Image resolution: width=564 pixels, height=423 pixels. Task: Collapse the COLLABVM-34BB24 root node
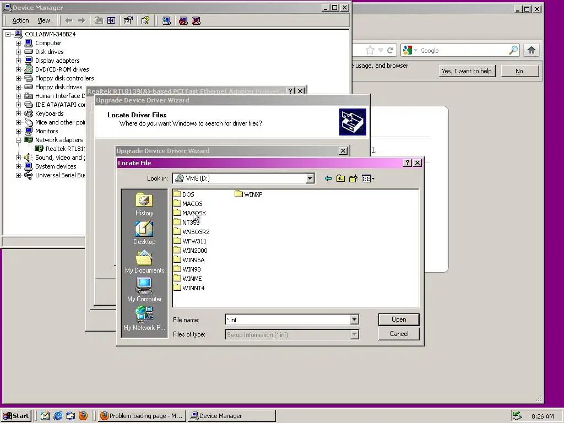point(8,34)
